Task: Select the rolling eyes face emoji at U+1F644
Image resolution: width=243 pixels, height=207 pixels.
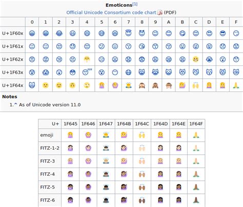Action: coord(87,85)
